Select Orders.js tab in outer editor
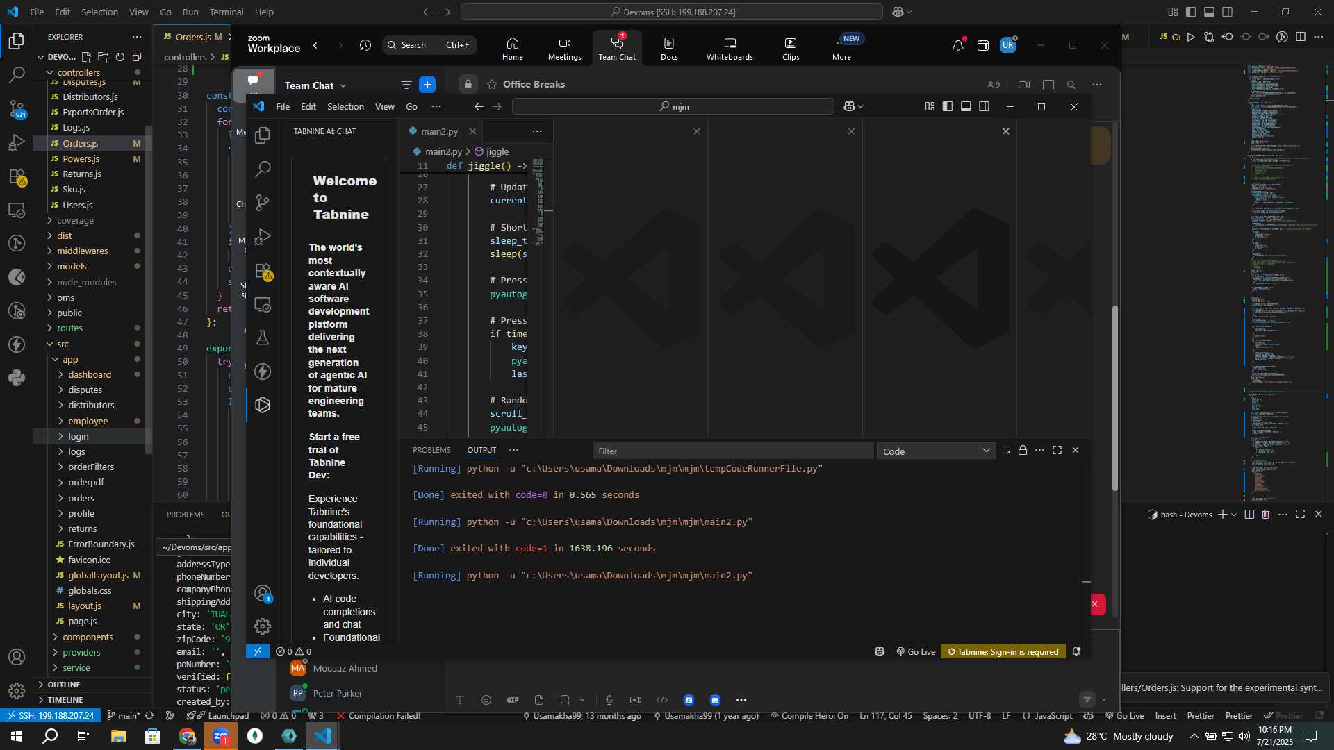This screenshot has height=750, width=1334. pos(193,37)
